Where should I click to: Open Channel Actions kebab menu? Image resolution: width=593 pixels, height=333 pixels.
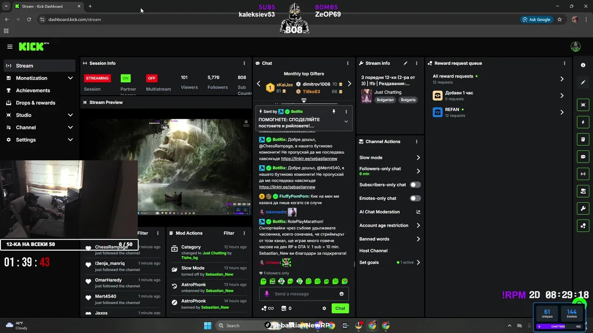tap(416, 142)
